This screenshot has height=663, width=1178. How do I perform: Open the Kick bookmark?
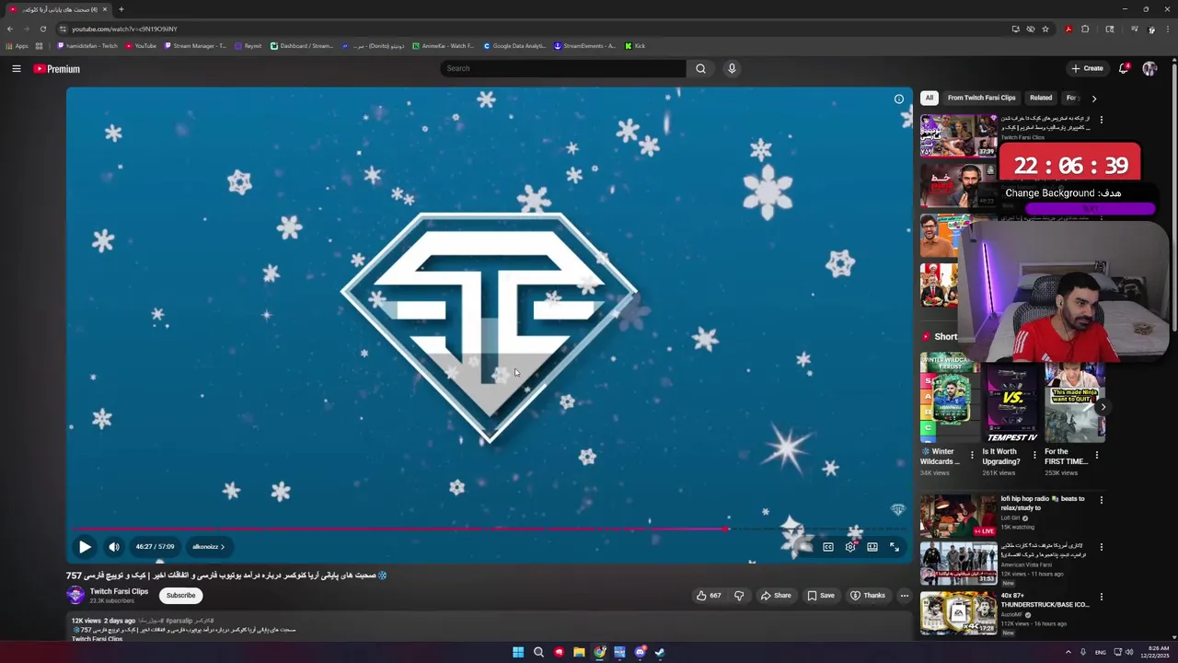(x=635, y=46)
